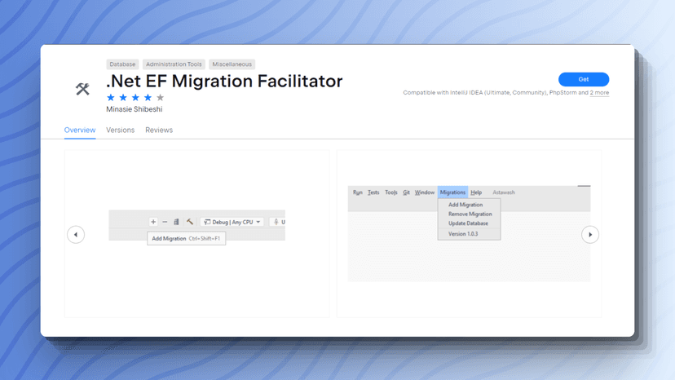Viewport: 675px width, 380px height.
Task: Click the database update toolbar icon
Action: [x=176, y=222]
